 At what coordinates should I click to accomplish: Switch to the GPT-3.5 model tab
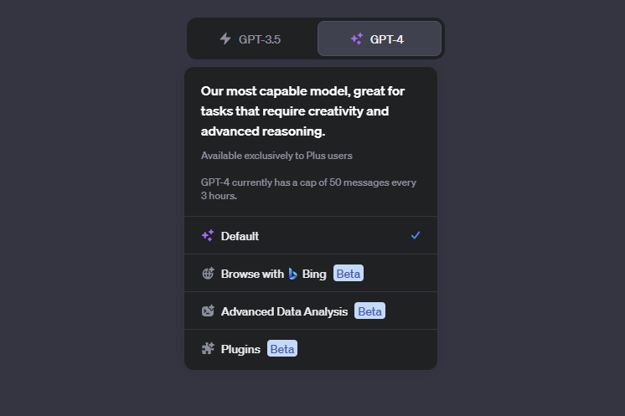coord(252,39)
